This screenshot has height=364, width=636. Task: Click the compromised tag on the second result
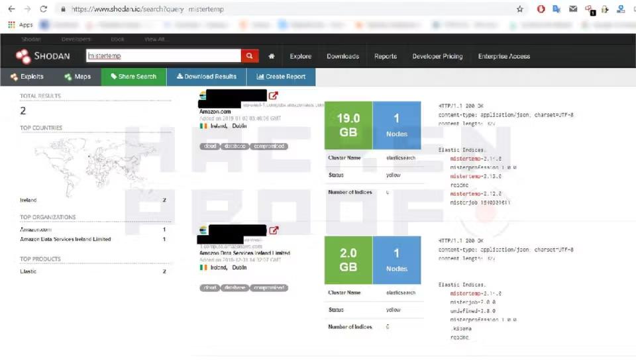(x=269, y=288)
